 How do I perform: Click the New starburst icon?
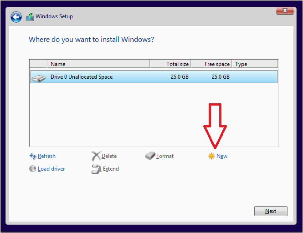pyautogui.click(x=211, y=156)
